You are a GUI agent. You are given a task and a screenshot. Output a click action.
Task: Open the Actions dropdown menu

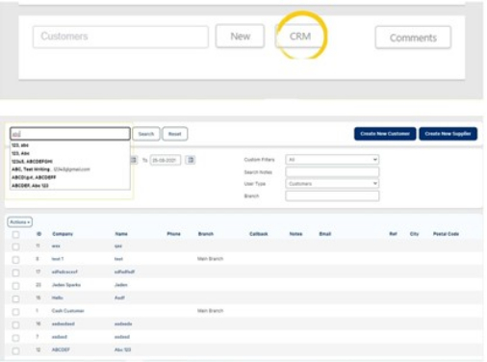coord(20,222)
